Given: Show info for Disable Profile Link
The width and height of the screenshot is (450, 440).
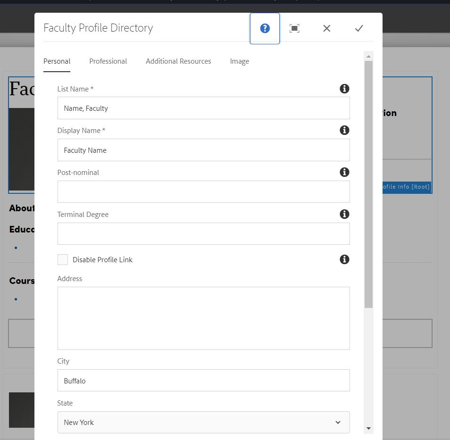Looking at the screenshot, I should (x=344, y=259).
